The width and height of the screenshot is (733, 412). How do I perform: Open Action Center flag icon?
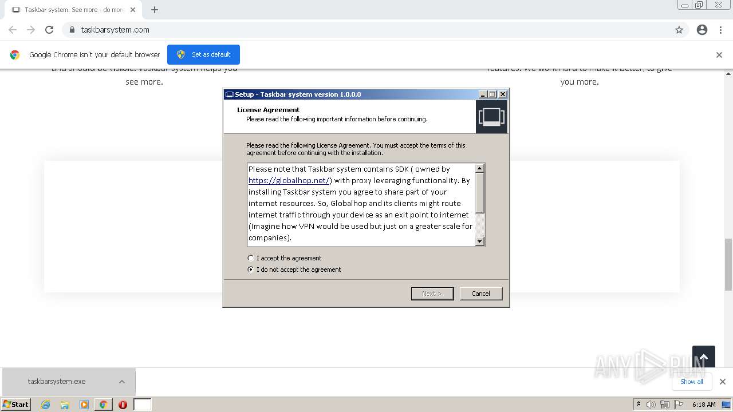point(679,405)
